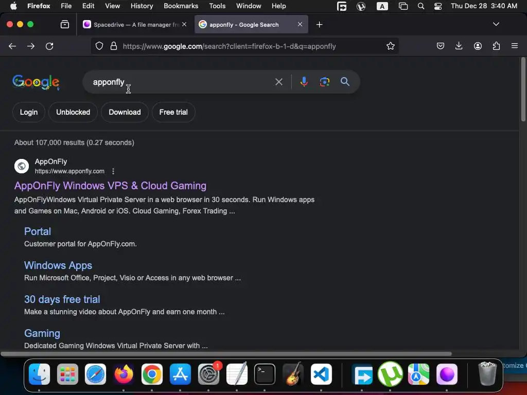This screenshot has height=395, width=527.
Task: Open the History menu
Action: coord(142,6)
